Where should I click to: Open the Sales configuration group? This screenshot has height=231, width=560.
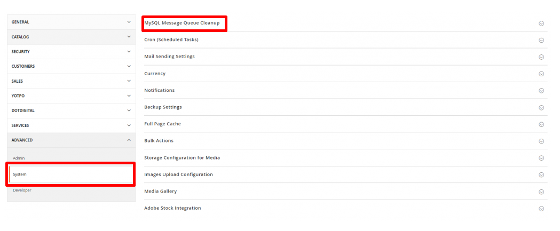pyautogui.click(x=71, y=81)
